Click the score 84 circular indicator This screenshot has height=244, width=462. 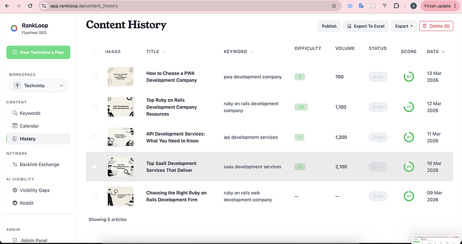(408, 77)
